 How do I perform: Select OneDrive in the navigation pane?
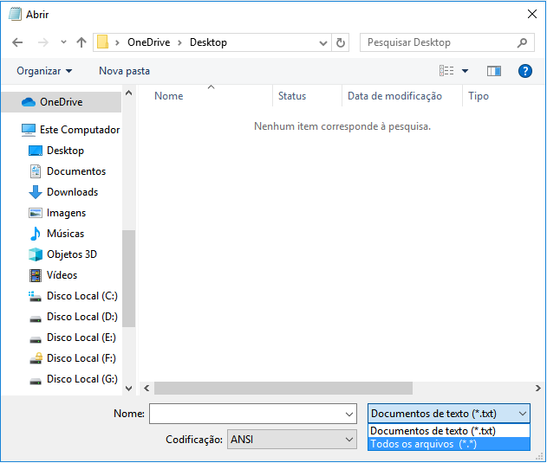point(62,102)
